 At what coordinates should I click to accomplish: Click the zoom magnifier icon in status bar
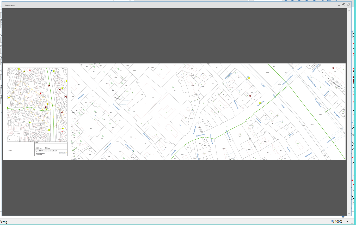tap(332, 221)
